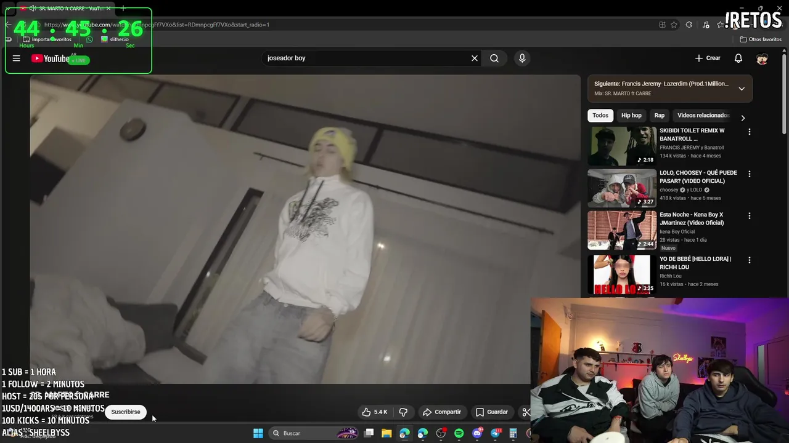Open LOLO, CHOOSEY video thumbnail
Viewport: 789px width, 443px height.
[x=621, y=188]
